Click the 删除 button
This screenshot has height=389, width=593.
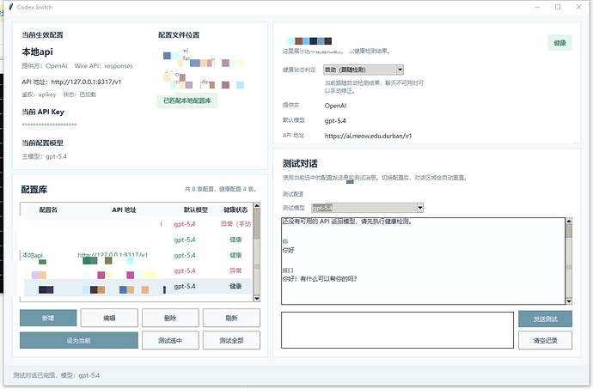point(170,318)
